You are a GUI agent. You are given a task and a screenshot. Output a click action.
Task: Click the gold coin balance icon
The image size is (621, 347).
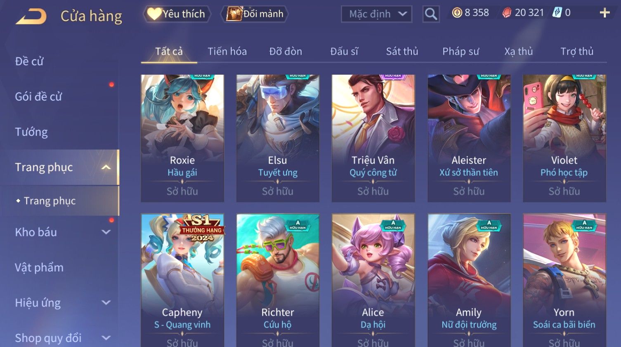point(457,13)
